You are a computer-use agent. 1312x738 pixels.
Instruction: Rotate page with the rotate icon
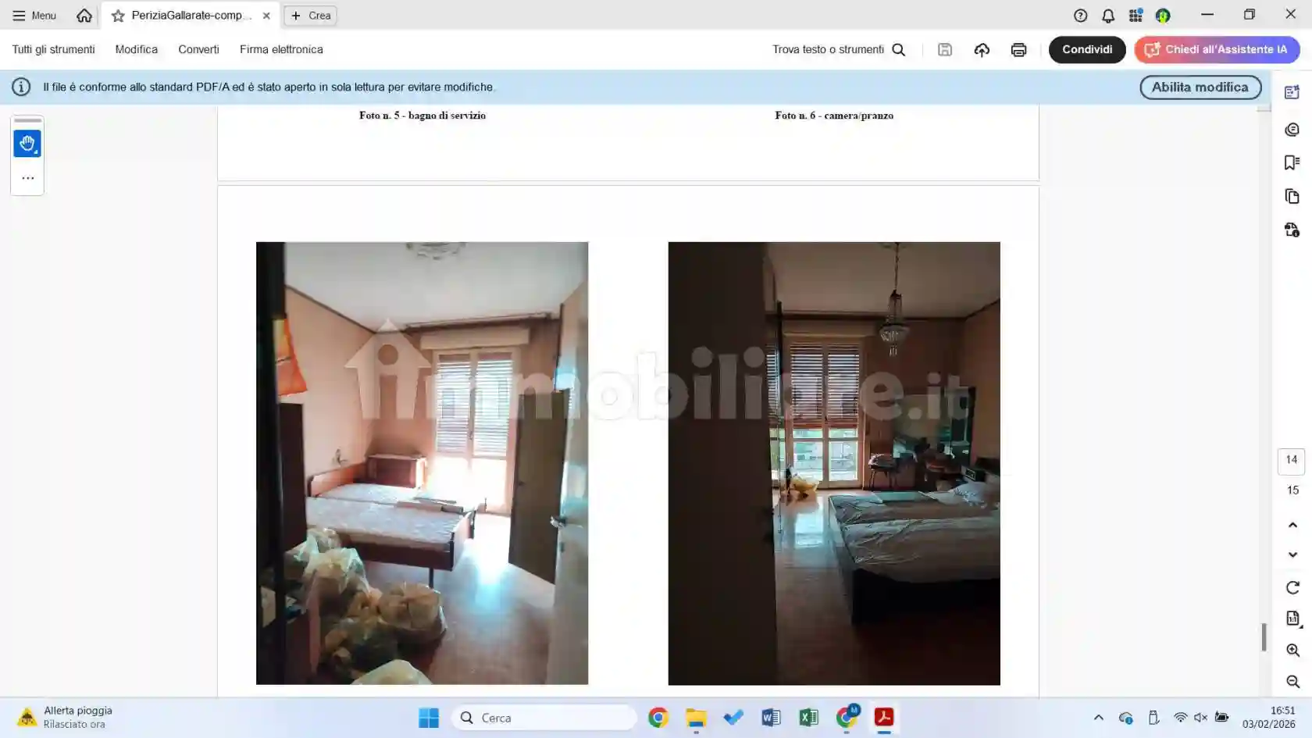(x=1292, y=587)
